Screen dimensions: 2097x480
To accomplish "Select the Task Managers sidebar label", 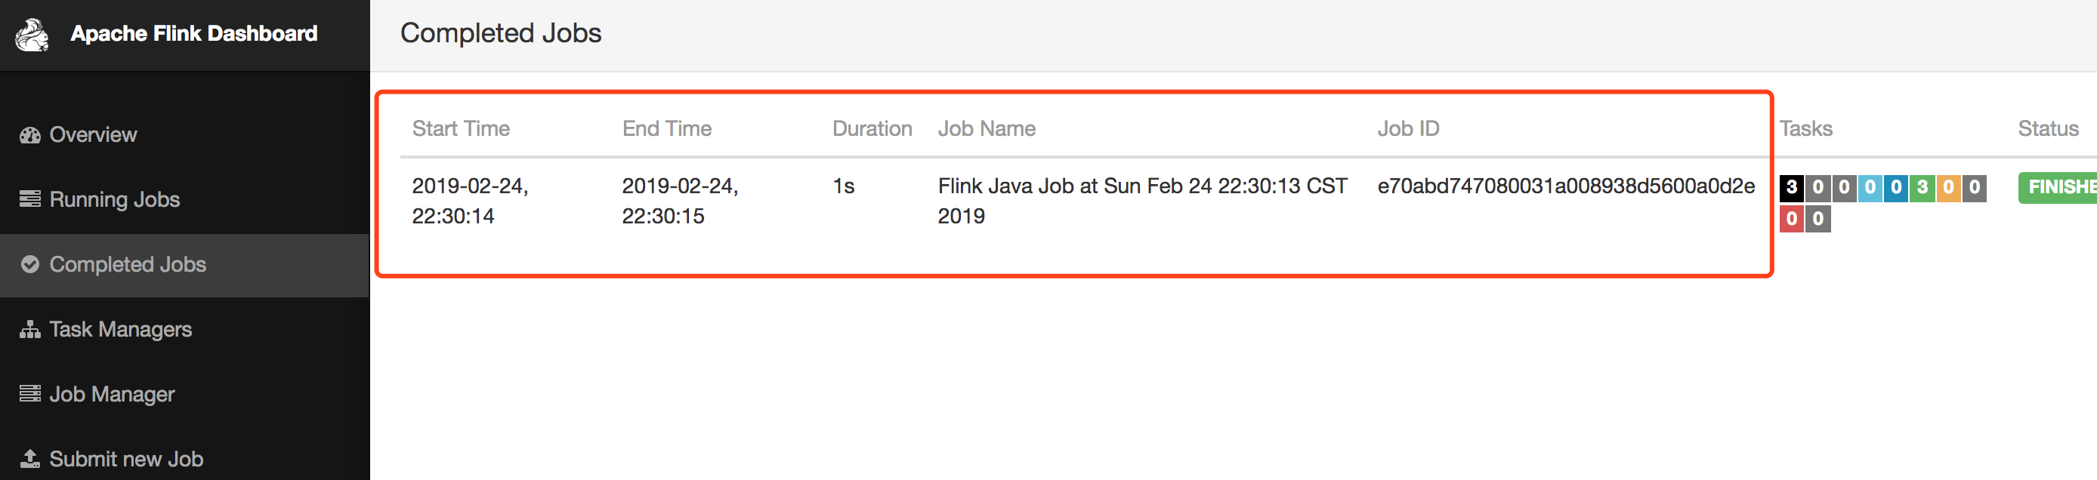I will click(x=120, y=330).
